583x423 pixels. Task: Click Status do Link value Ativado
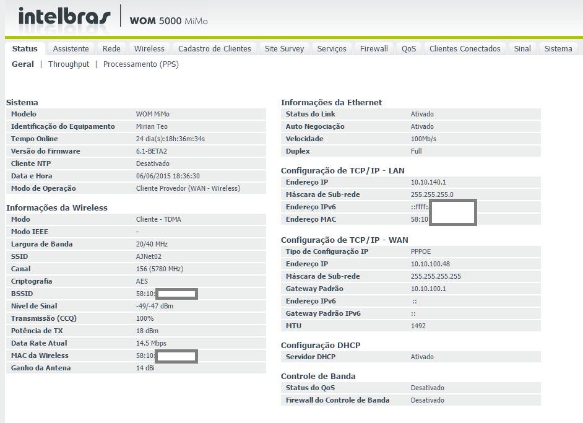422,114
